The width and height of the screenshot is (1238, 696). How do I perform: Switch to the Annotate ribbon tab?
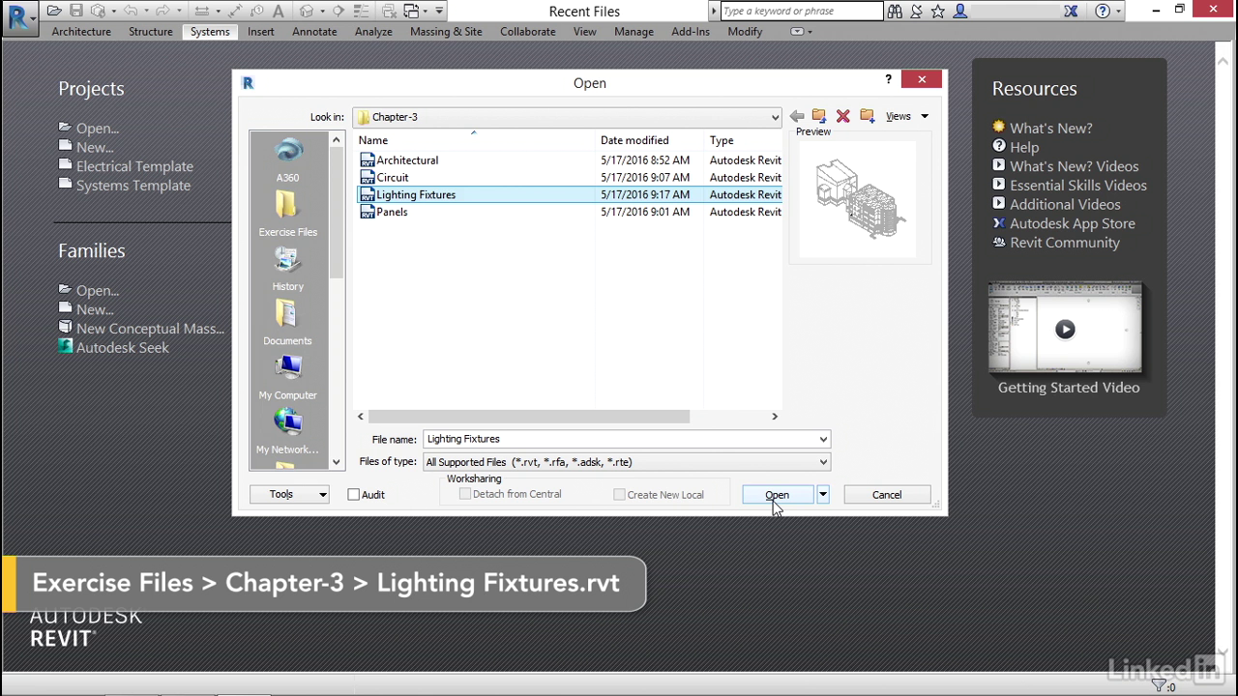pos(314,32)
